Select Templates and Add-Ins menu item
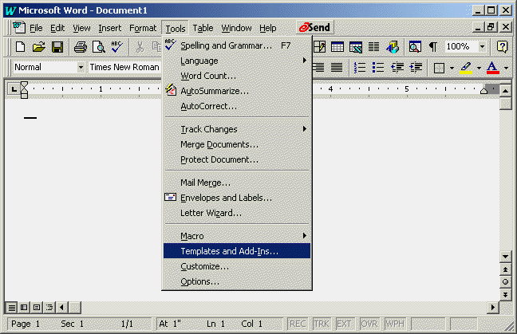The width and height of the screenshot is (517, 334). 236,251
